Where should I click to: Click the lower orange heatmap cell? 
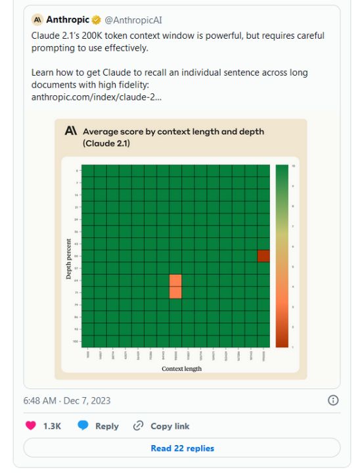(175, 293)
